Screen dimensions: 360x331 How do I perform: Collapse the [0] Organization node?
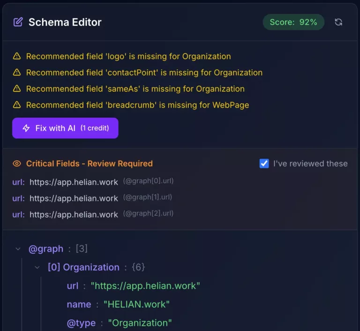pyautogui.click(x=37, y=267)
